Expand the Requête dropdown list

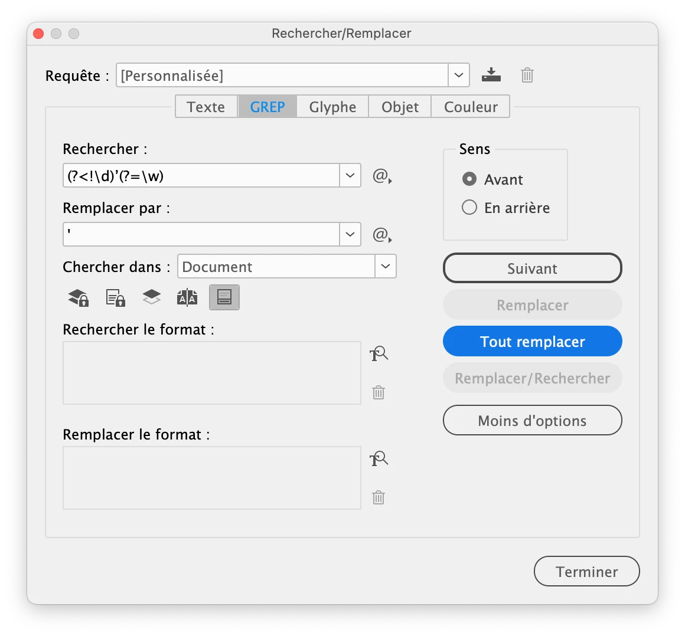tap(458, 75)
